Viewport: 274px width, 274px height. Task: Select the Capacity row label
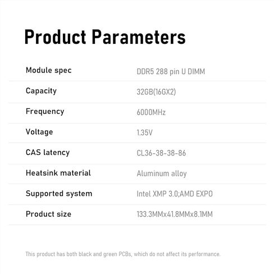pos(41,91)
